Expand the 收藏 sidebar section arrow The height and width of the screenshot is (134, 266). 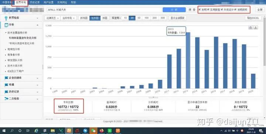coord(37,85)
